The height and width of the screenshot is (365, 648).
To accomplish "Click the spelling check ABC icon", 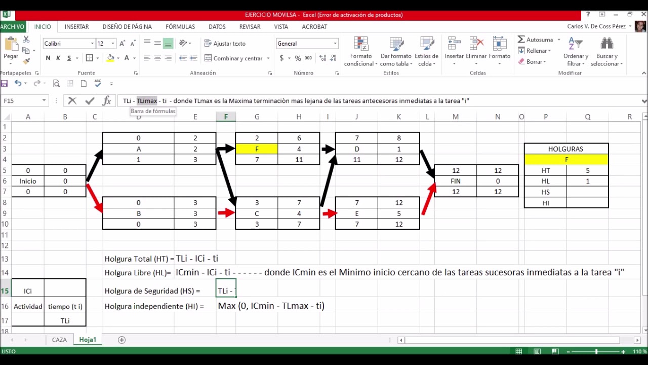I will pos(98,83).
